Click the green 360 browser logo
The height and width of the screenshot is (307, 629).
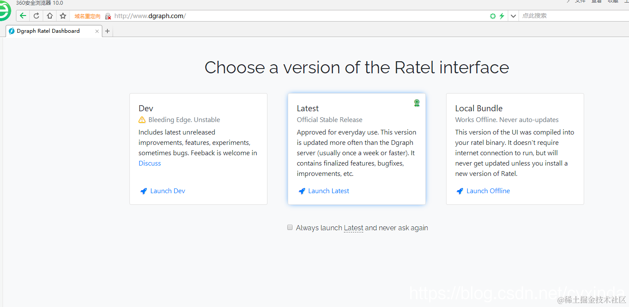click(3, 12)
